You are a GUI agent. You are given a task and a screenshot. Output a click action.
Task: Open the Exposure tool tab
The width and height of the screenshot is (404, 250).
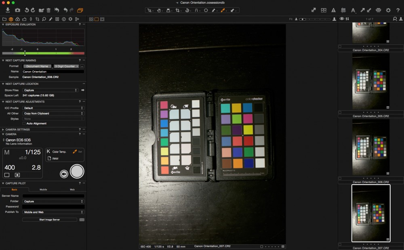[24, 19]
